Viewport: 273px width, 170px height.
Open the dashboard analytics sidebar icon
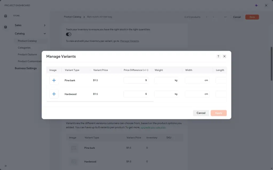(x=6, y=16)
